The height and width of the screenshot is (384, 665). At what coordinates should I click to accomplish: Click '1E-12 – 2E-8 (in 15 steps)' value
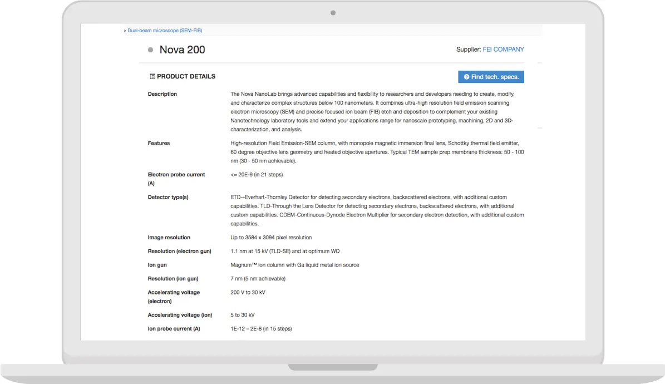pos(261,329)
